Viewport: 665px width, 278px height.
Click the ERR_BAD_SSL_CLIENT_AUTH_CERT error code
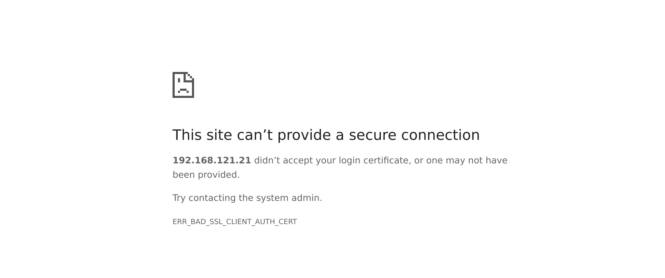(235, 222)
